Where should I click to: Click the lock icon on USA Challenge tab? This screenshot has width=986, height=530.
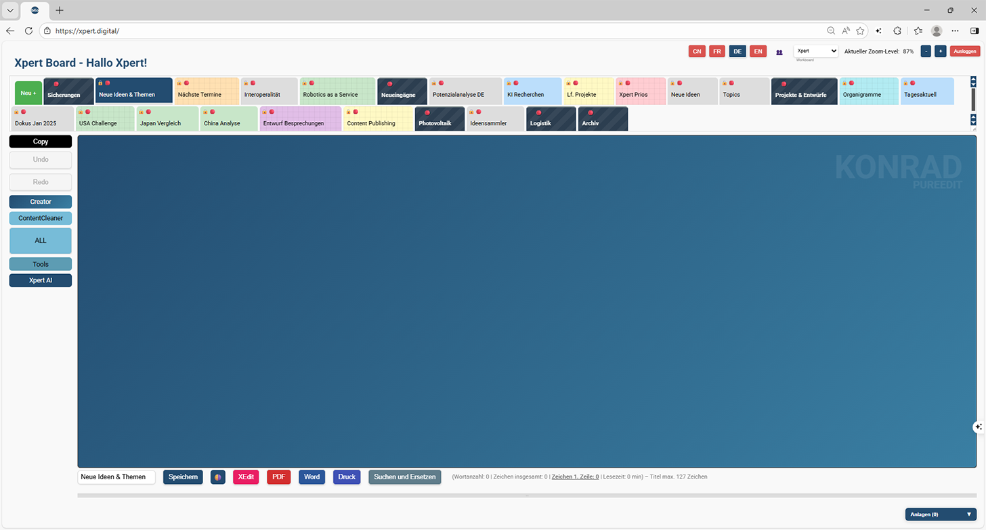pos(81,112)
